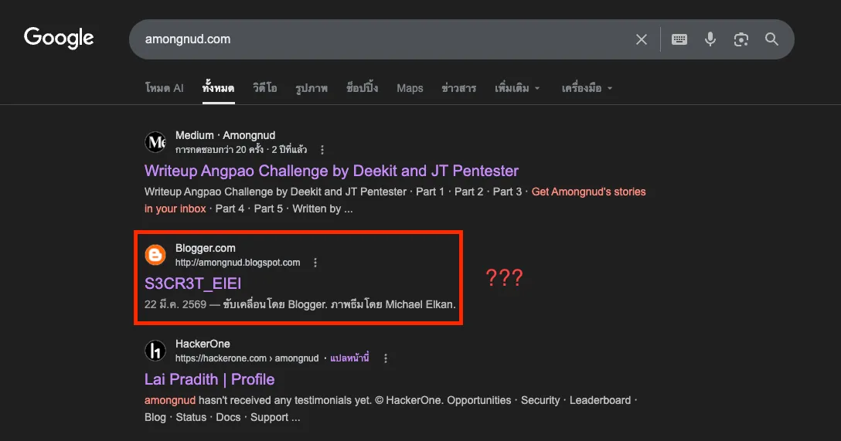
Task: Open the S3CR3T_EIEI result link
Action: click(x=192, y=283)
